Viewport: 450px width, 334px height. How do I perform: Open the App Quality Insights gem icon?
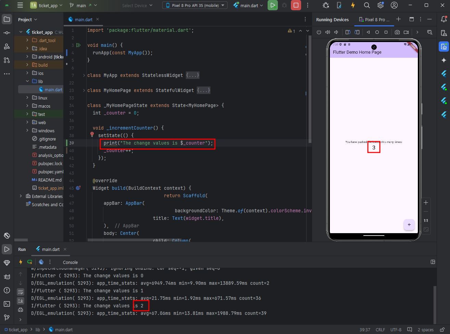(x=7, y=263)
